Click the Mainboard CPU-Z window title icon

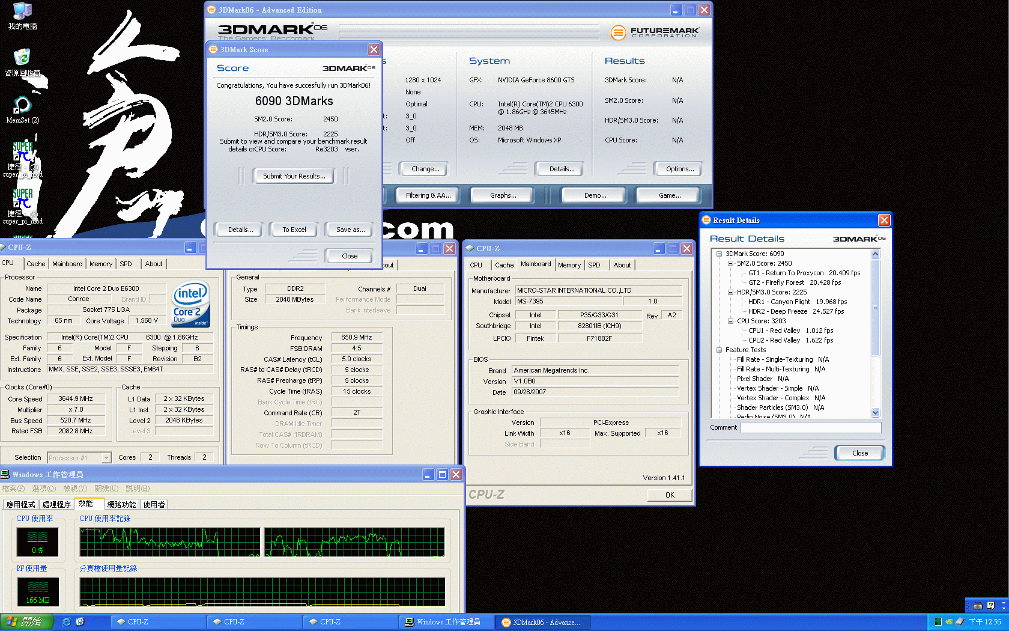470,248
